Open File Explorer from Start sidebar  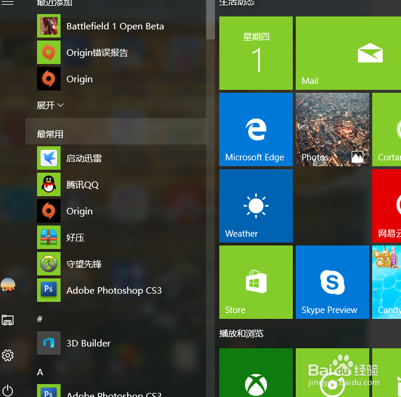[x=8, y=320]
